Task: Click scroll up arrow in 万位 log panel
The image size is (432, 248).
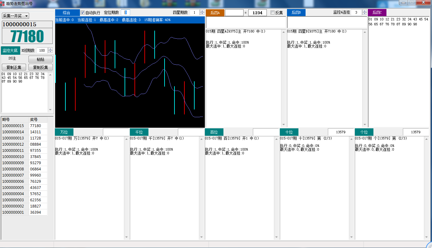Action: click(x=126, y=139)
